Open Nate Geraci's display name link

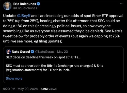[x=21, y=52]
